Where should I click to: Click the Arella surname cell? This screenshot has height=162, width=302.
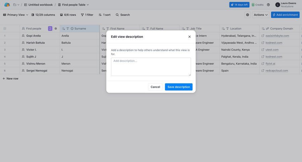point(80,36)
